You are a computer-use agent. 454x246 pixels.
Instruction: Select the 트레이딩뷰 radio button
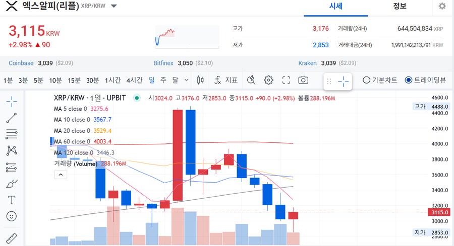coord(409,80)
